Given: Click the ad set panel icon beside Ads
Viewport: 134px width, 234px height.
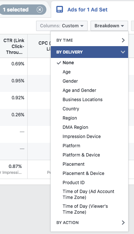Looking at the screenshot, I should point(60,9).
